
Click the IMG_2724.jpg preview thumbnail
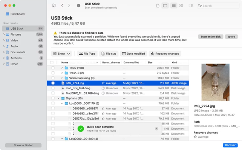coord(215,82)
